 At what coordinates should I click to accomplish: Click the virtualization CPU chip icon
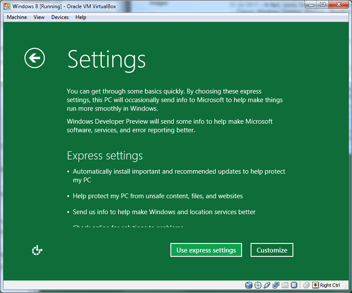pos(294,285)
